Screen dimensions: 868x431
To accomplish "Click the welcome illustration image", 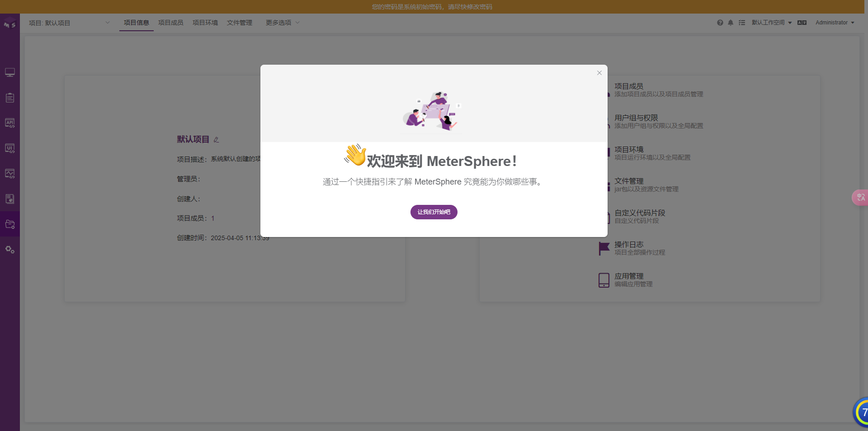I will pos(432,111).
